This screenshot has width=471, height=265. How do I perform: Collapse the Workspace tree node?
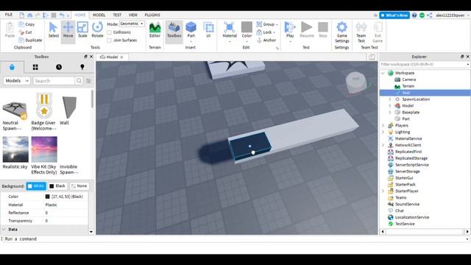tap(383, 73)
